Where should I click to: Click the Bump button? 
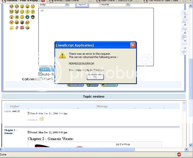pos(92,85)
